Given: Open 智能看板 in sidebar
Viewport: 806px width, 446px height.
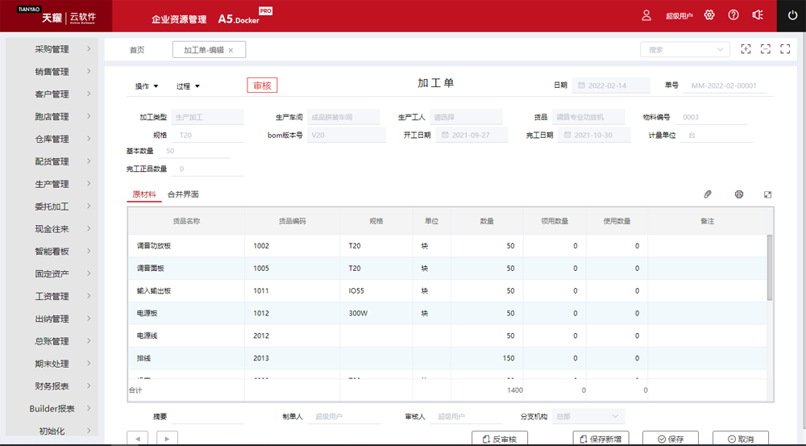Looking at the screenshot, I should pos(52,251).
